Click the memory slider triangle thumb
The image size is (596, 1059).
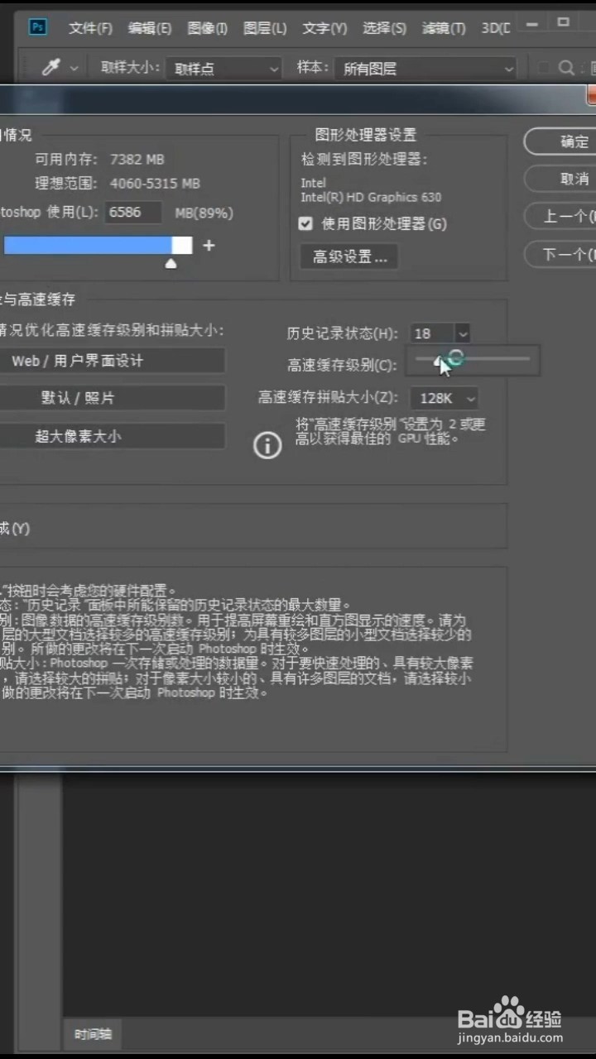click(171, 264)
